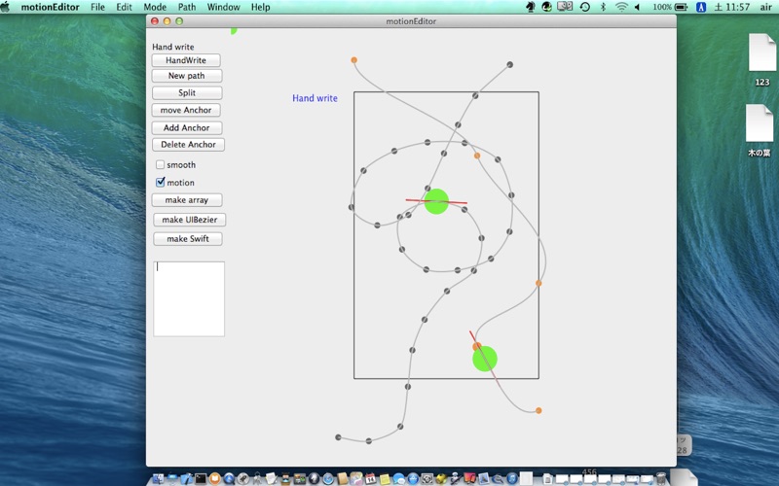Viewport: 779px width, 486px height.
Task: Choose the Add Anchor button
Action: (x=186, y=127)
